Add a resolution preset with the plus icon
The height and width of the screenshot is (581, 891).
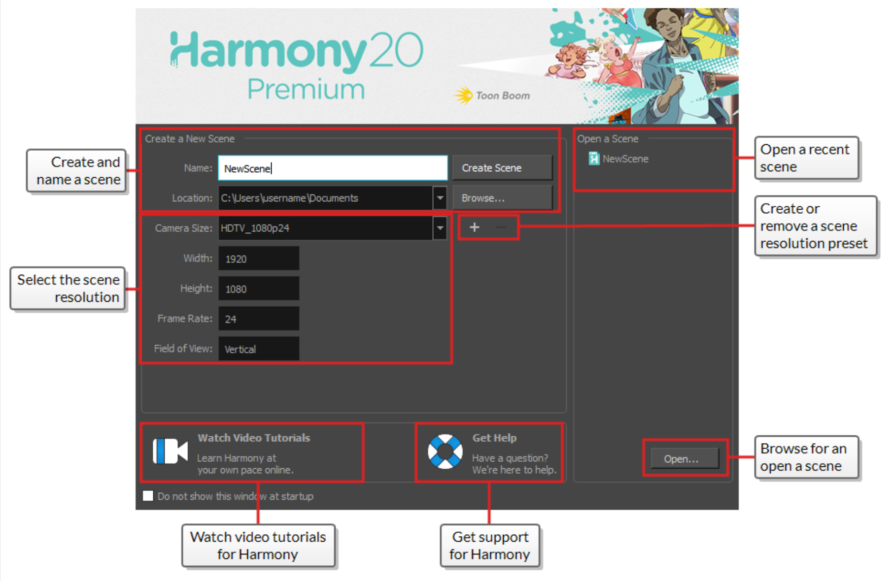[474, 227]
